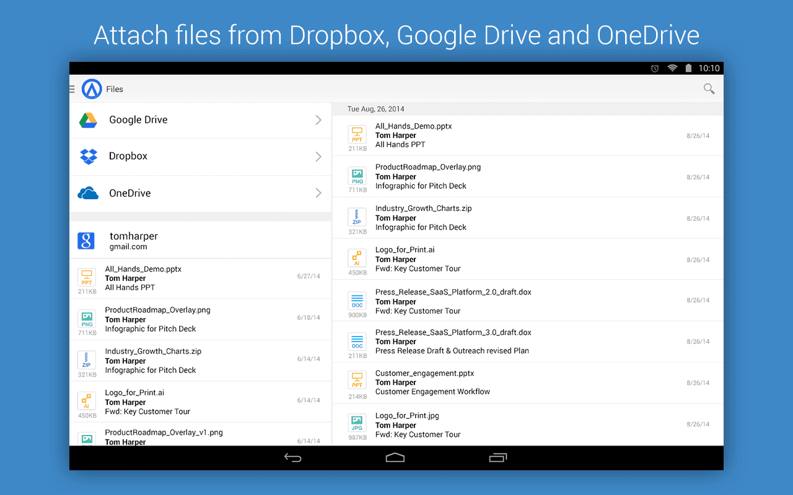Open ProductRoadmap_Overlay.png dated 8/26/14

[x=528, y=176]
